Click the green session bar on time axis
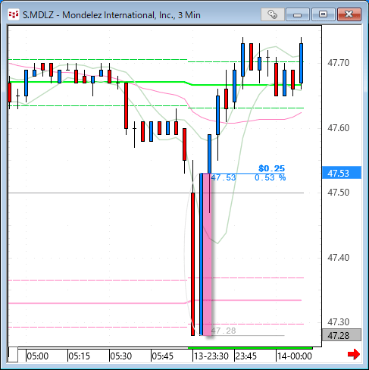This screenshot has width=369, height=370. click(250, 348)
